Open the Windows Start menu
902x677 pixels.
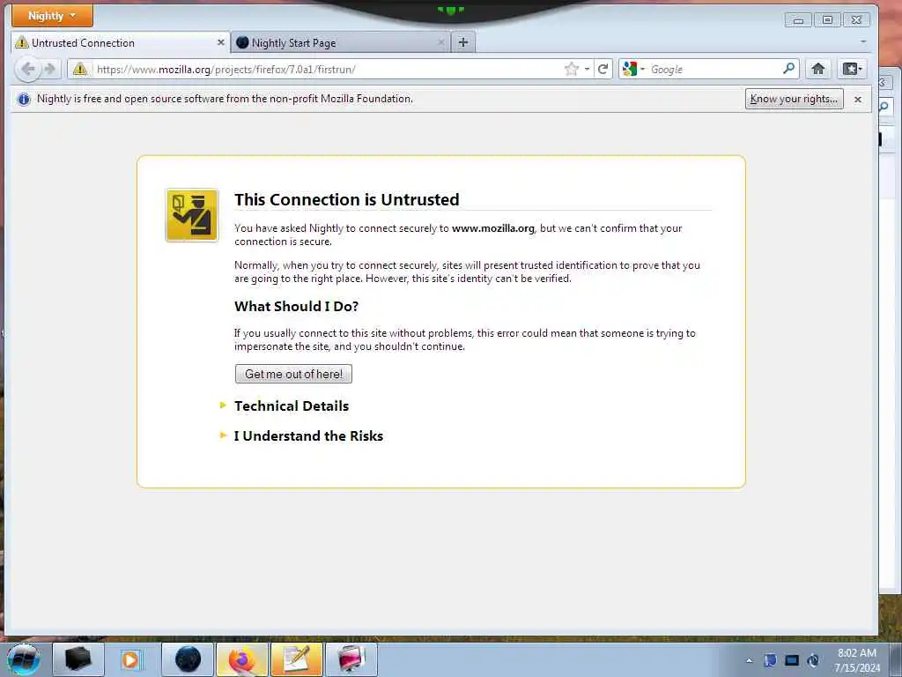point(24,659)
